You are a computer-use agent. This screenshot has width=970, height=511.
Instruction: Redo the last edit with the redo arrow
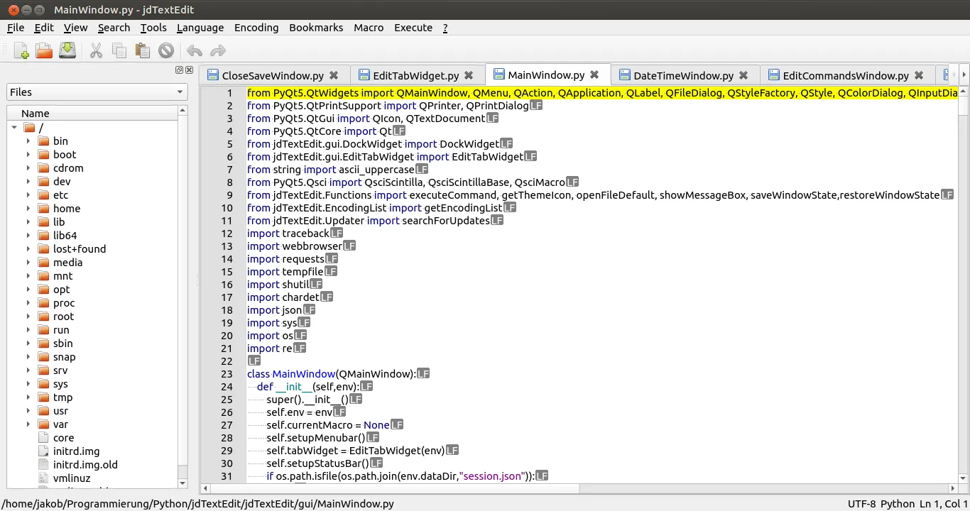point(217,50)
